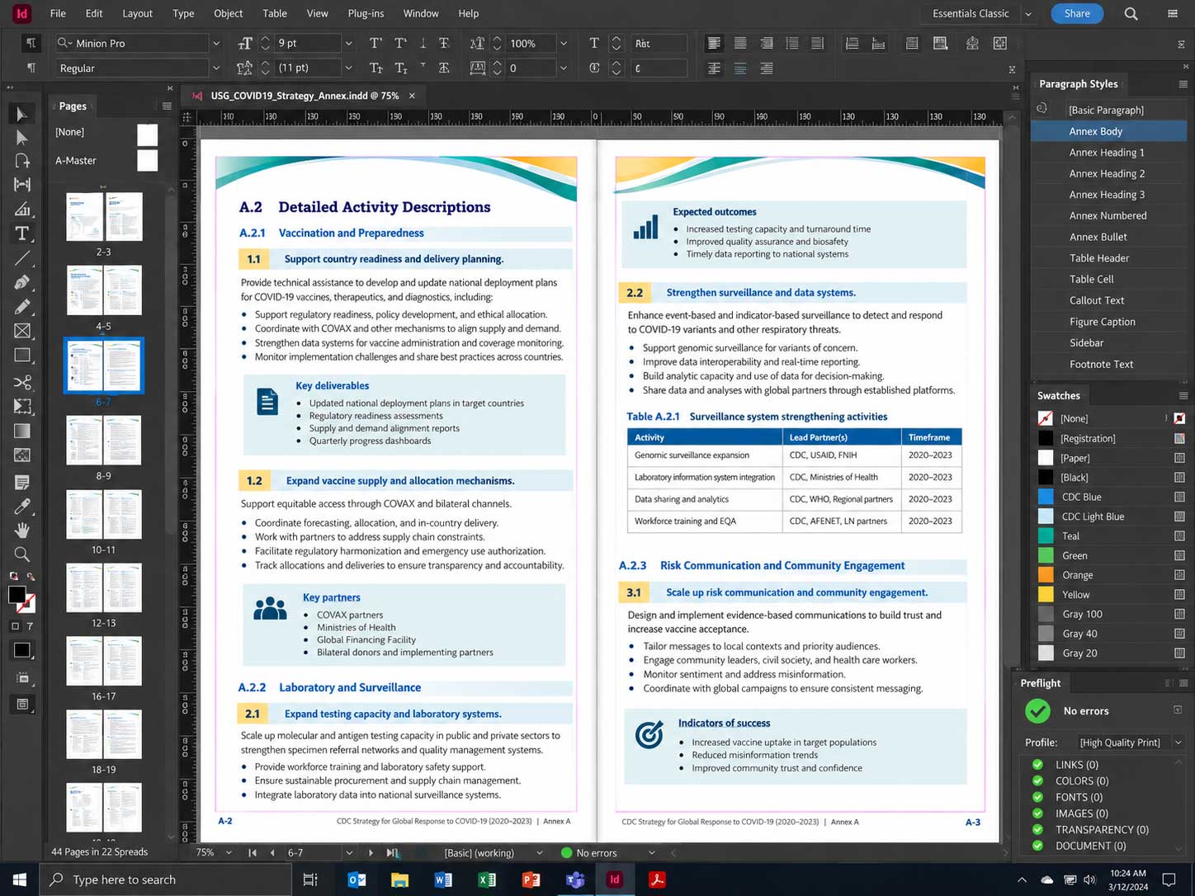Expand the font style dropdown showing Regular

(216, 68)
